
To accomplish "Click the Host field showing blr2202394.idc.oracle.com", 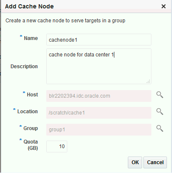I will 99,96.
